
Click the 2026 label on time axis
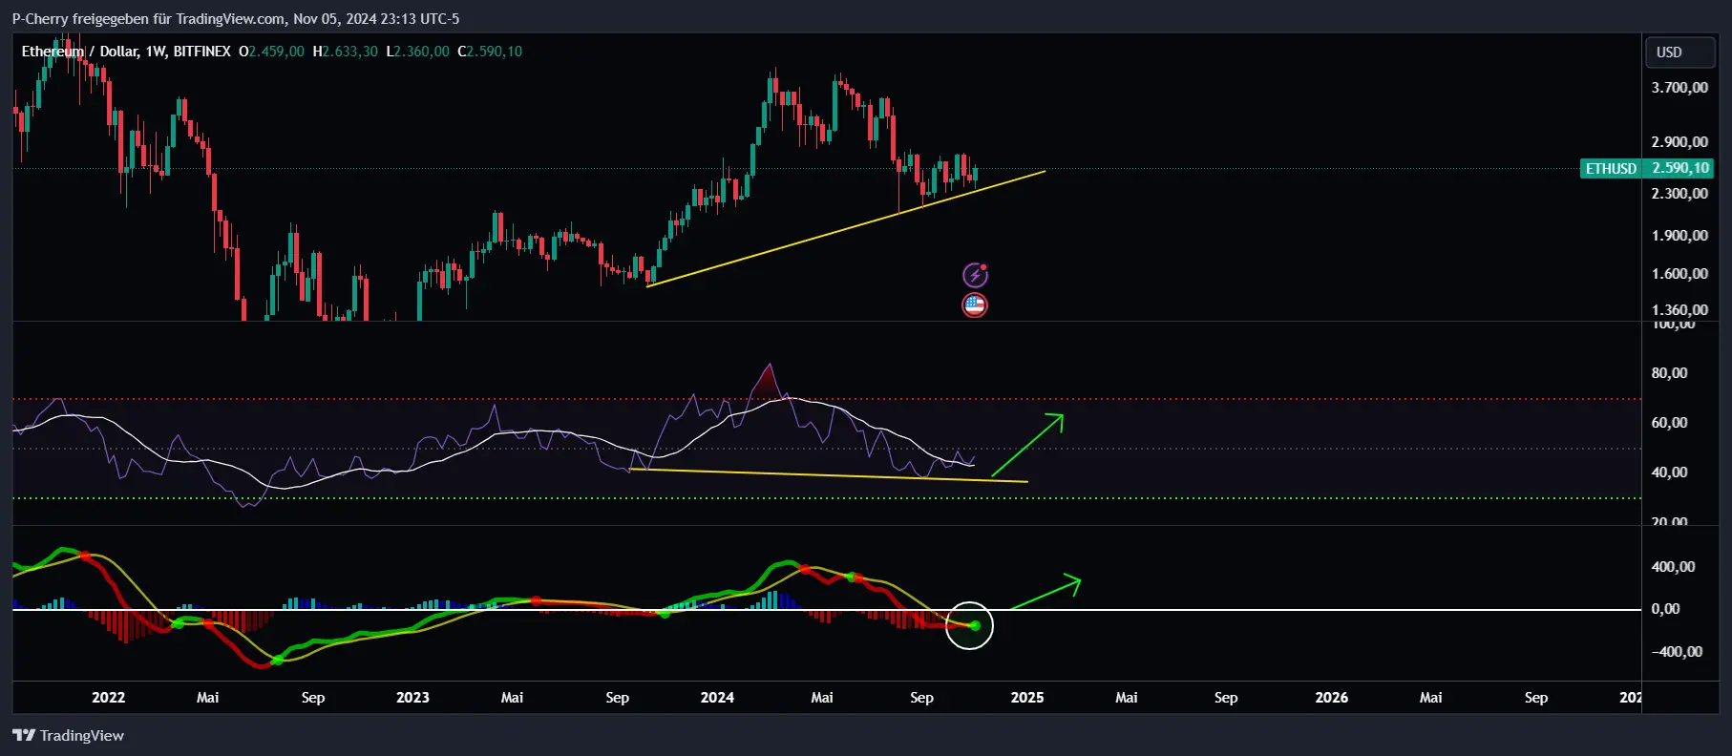tap(1332, 698)
